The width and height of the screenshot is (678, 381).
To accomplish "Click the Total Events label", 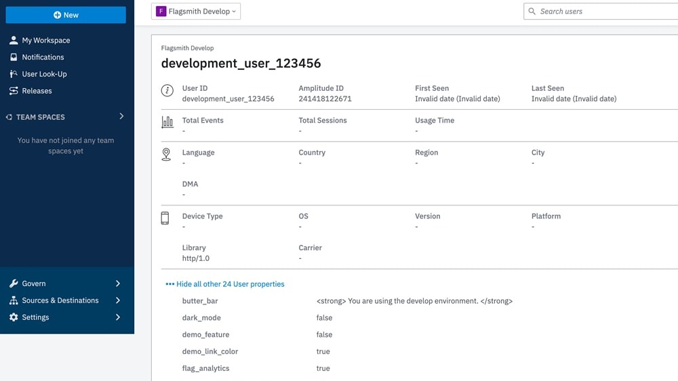I will pyautogui.click(x=202, y=120).
